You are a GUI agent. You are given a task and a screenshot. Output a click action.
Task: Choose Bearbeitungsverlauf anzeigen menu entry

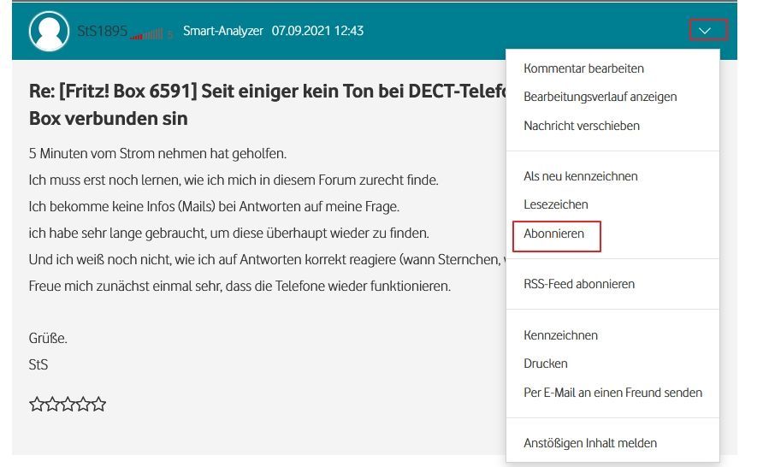tap(600, 97)
